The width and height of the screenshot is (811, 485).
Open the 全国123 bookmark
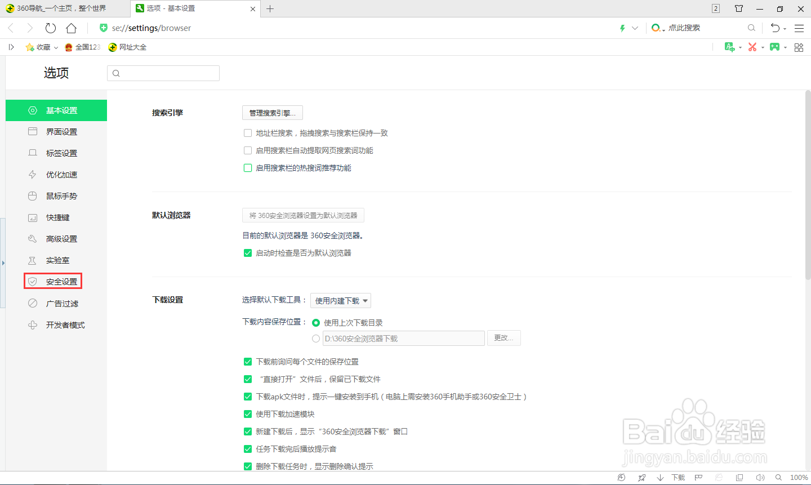pyautogui.click(x=83, y=47)
